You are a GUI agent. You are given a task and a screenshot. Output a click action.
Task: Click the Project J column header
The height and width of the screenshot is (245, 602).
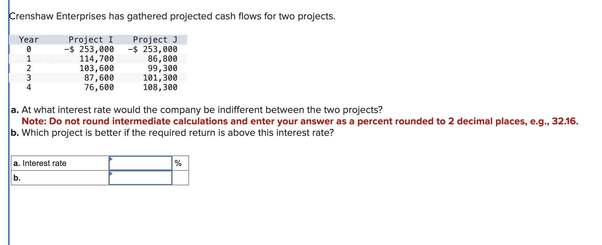pos(155,39)
